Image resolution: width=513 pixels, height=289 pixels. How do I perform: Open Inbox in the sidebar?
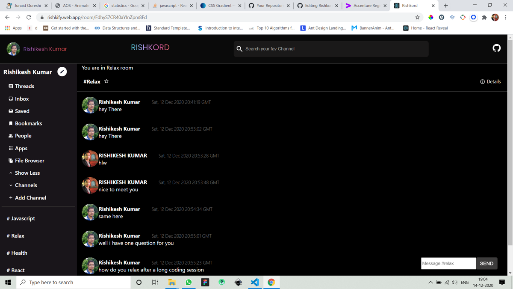click(19, 98)
